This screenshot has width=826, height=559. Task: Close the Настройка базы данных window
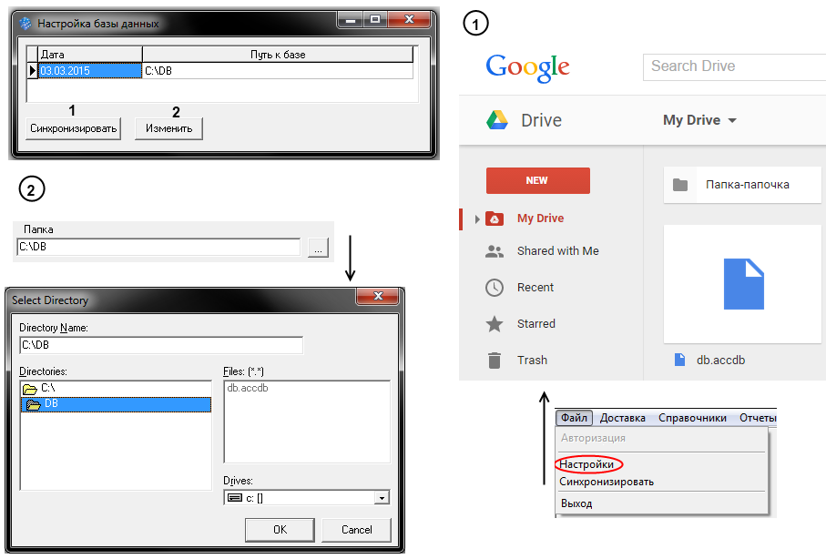[x=409, y=20]
